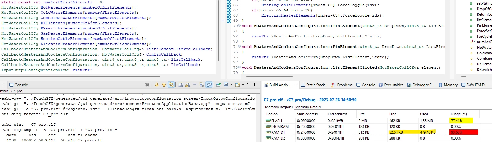Toggle bring console to front when building
Screen dimensions: 492x142
(209, 85)
